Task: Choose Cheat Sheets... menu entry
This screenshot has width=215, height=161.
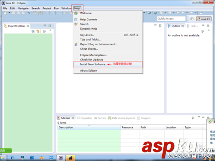Action: (108, 49)
